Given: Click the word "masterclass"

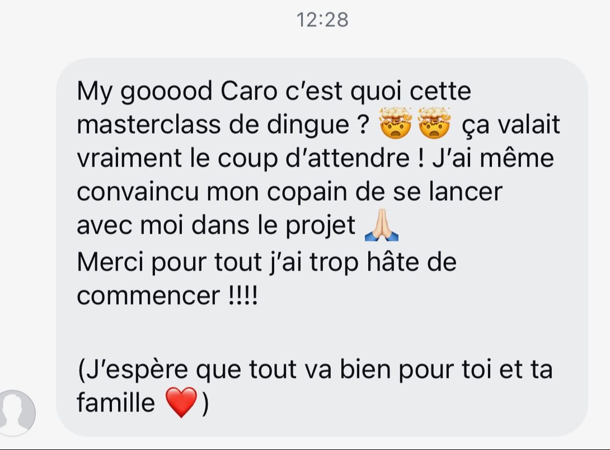Looking at the screenshot, I should 149,125.
